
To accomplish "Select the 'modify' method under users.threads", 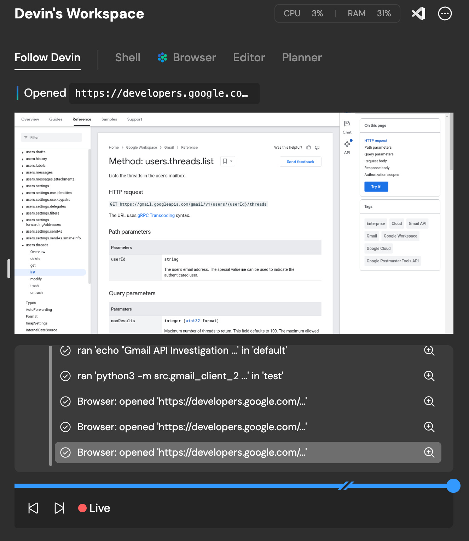I will [x=36, y=279].
